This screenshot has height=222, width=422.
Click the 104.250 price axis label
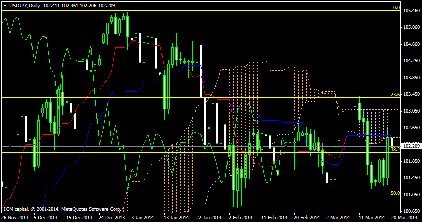[411, 61]
